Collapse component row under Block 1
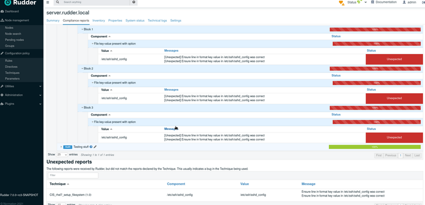 click(x=92, y=43)
